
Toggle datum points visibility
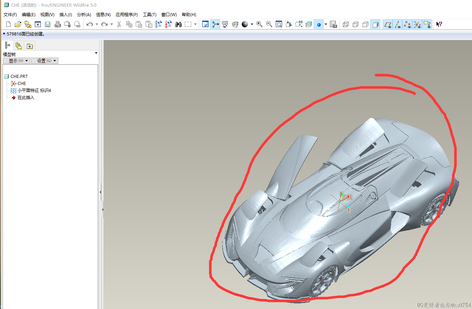[x=407, y=24]
